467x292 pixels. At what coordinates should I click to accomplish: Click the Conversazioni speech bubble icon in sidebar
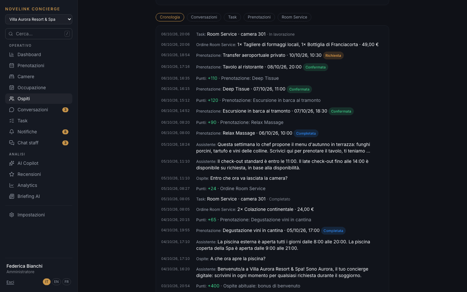pyautogui.click(x=12, y=110)
